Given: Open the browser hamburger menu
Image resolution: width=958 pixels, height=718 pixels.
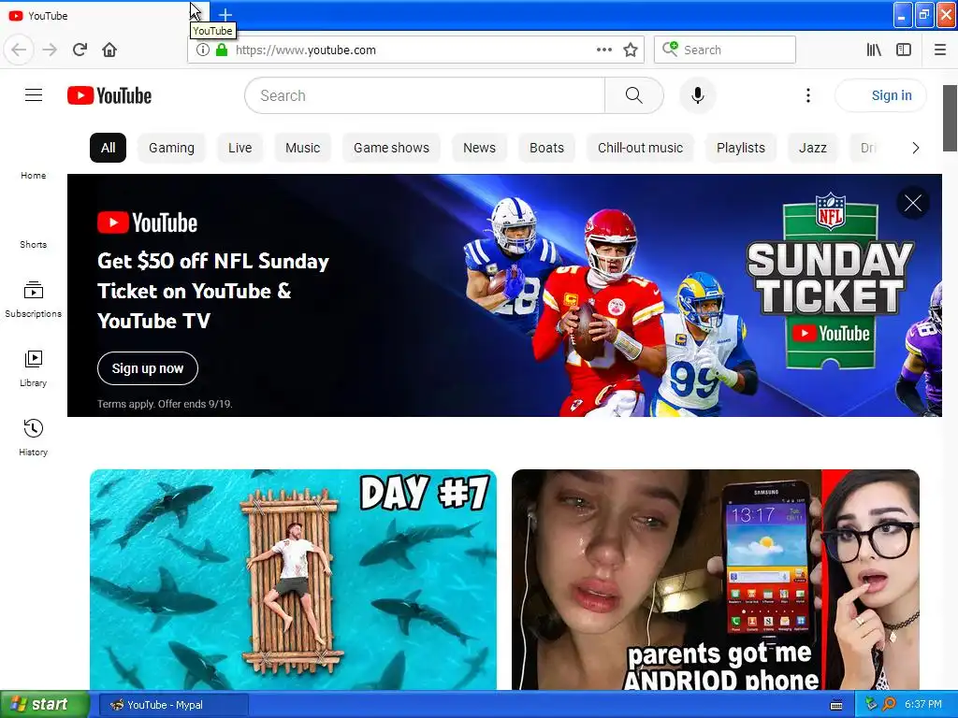Looking at the screenshot, I should coord(940,50).
